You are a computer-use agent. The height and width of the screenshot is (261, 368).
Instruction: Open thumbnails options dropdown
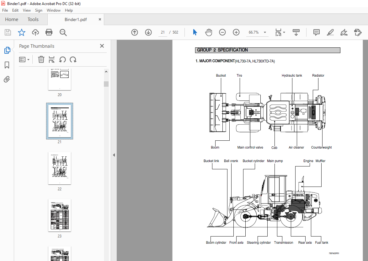pyautogui.click(x=24, y=59)
